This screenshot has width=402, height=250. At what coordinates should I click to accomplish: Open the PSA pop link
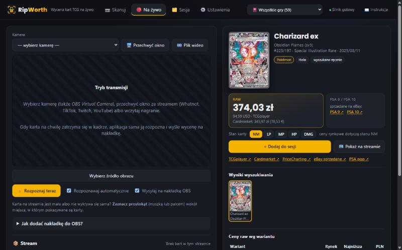click(359, 159)
